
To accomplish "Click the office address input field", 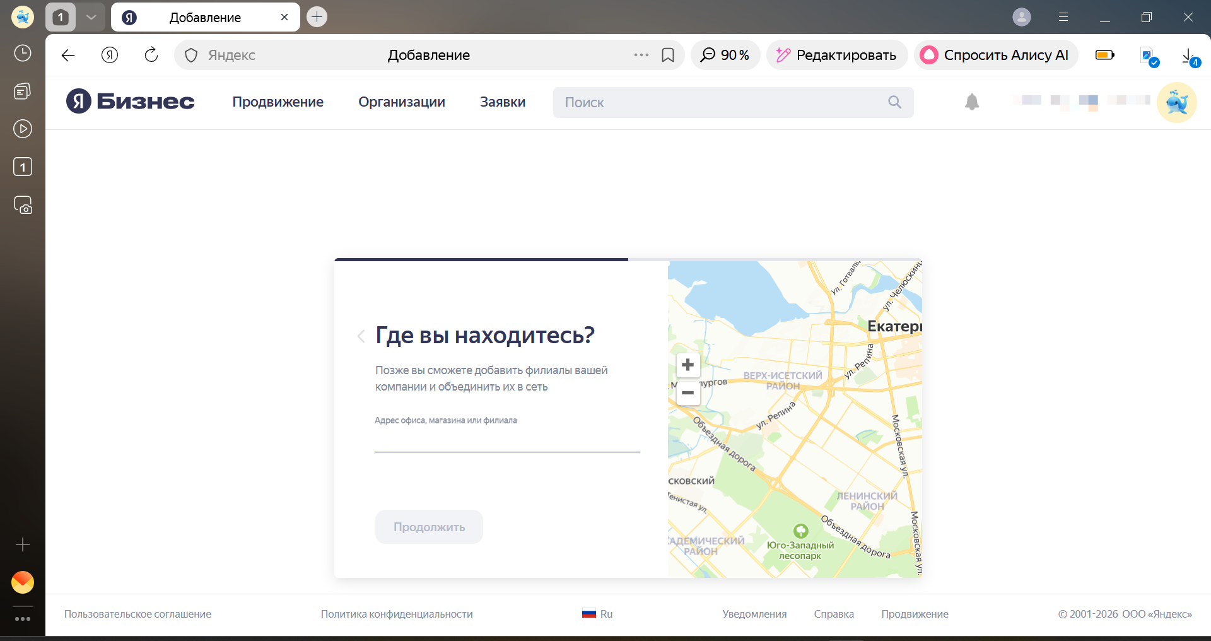I will [x=506, y=442].
